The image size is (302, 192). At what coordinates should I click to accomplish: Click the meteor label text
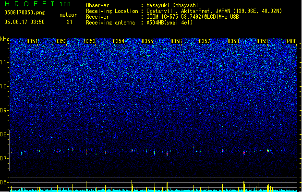(68, 15)
